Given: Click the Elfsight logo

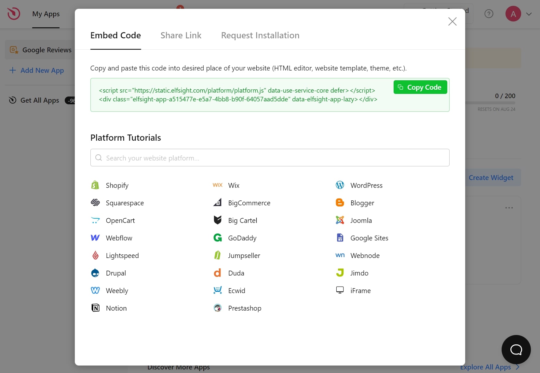Looking at the screenshot, I should pyautogui.click(x=13, y=14).
